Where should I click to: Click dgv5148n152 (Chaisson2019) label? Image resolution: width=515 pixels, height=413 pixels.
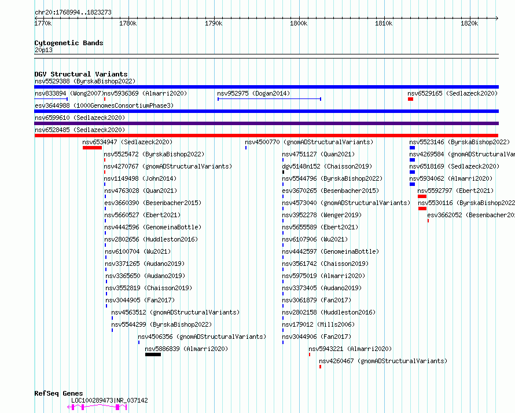pos(327,166)
